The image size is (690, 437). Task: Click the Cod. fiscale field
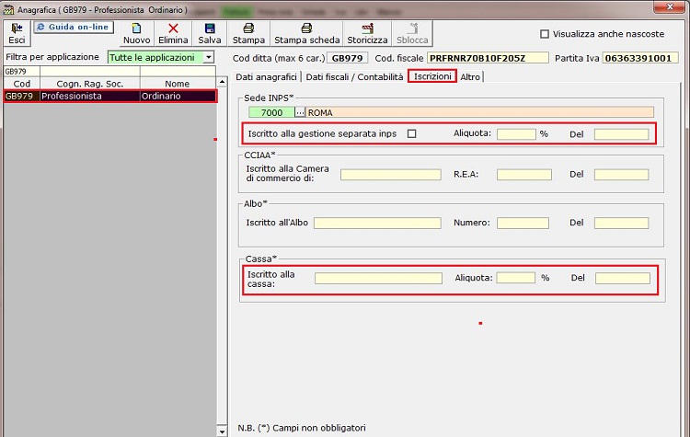[x=488, y=58]
